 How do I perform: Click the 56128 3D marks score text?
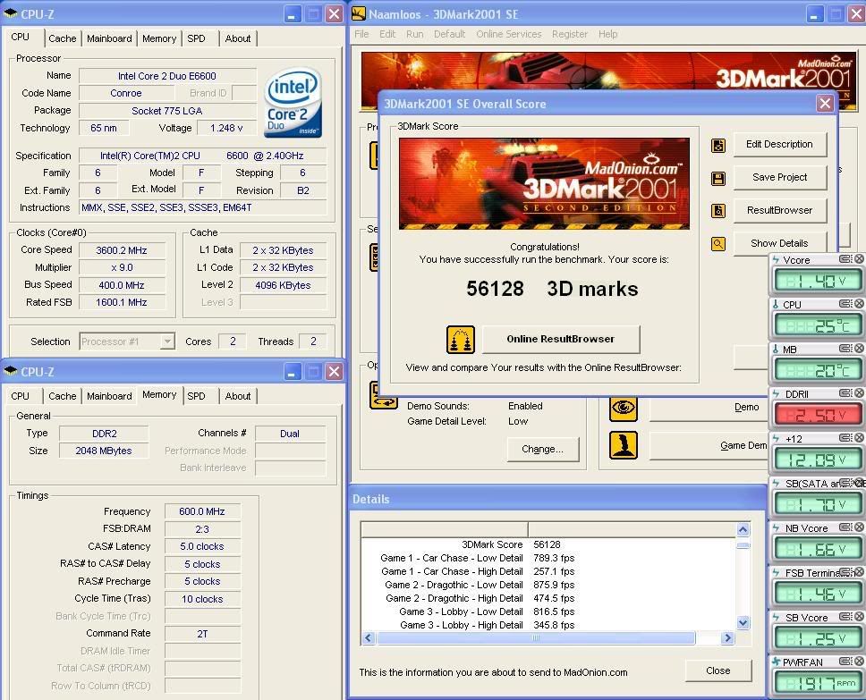click(552, 289)
